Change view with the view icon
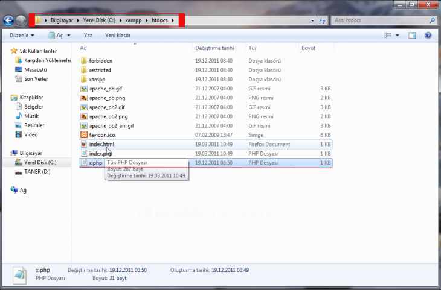Image resolution: width=441 pixels, height=290 pixels. point(388,35)
